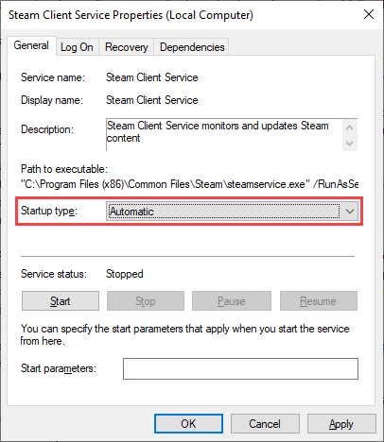Image resolution: width=384 pixels, height=442 pixels.
Task: Apply the service settings
Action: [x=341, y=424]
